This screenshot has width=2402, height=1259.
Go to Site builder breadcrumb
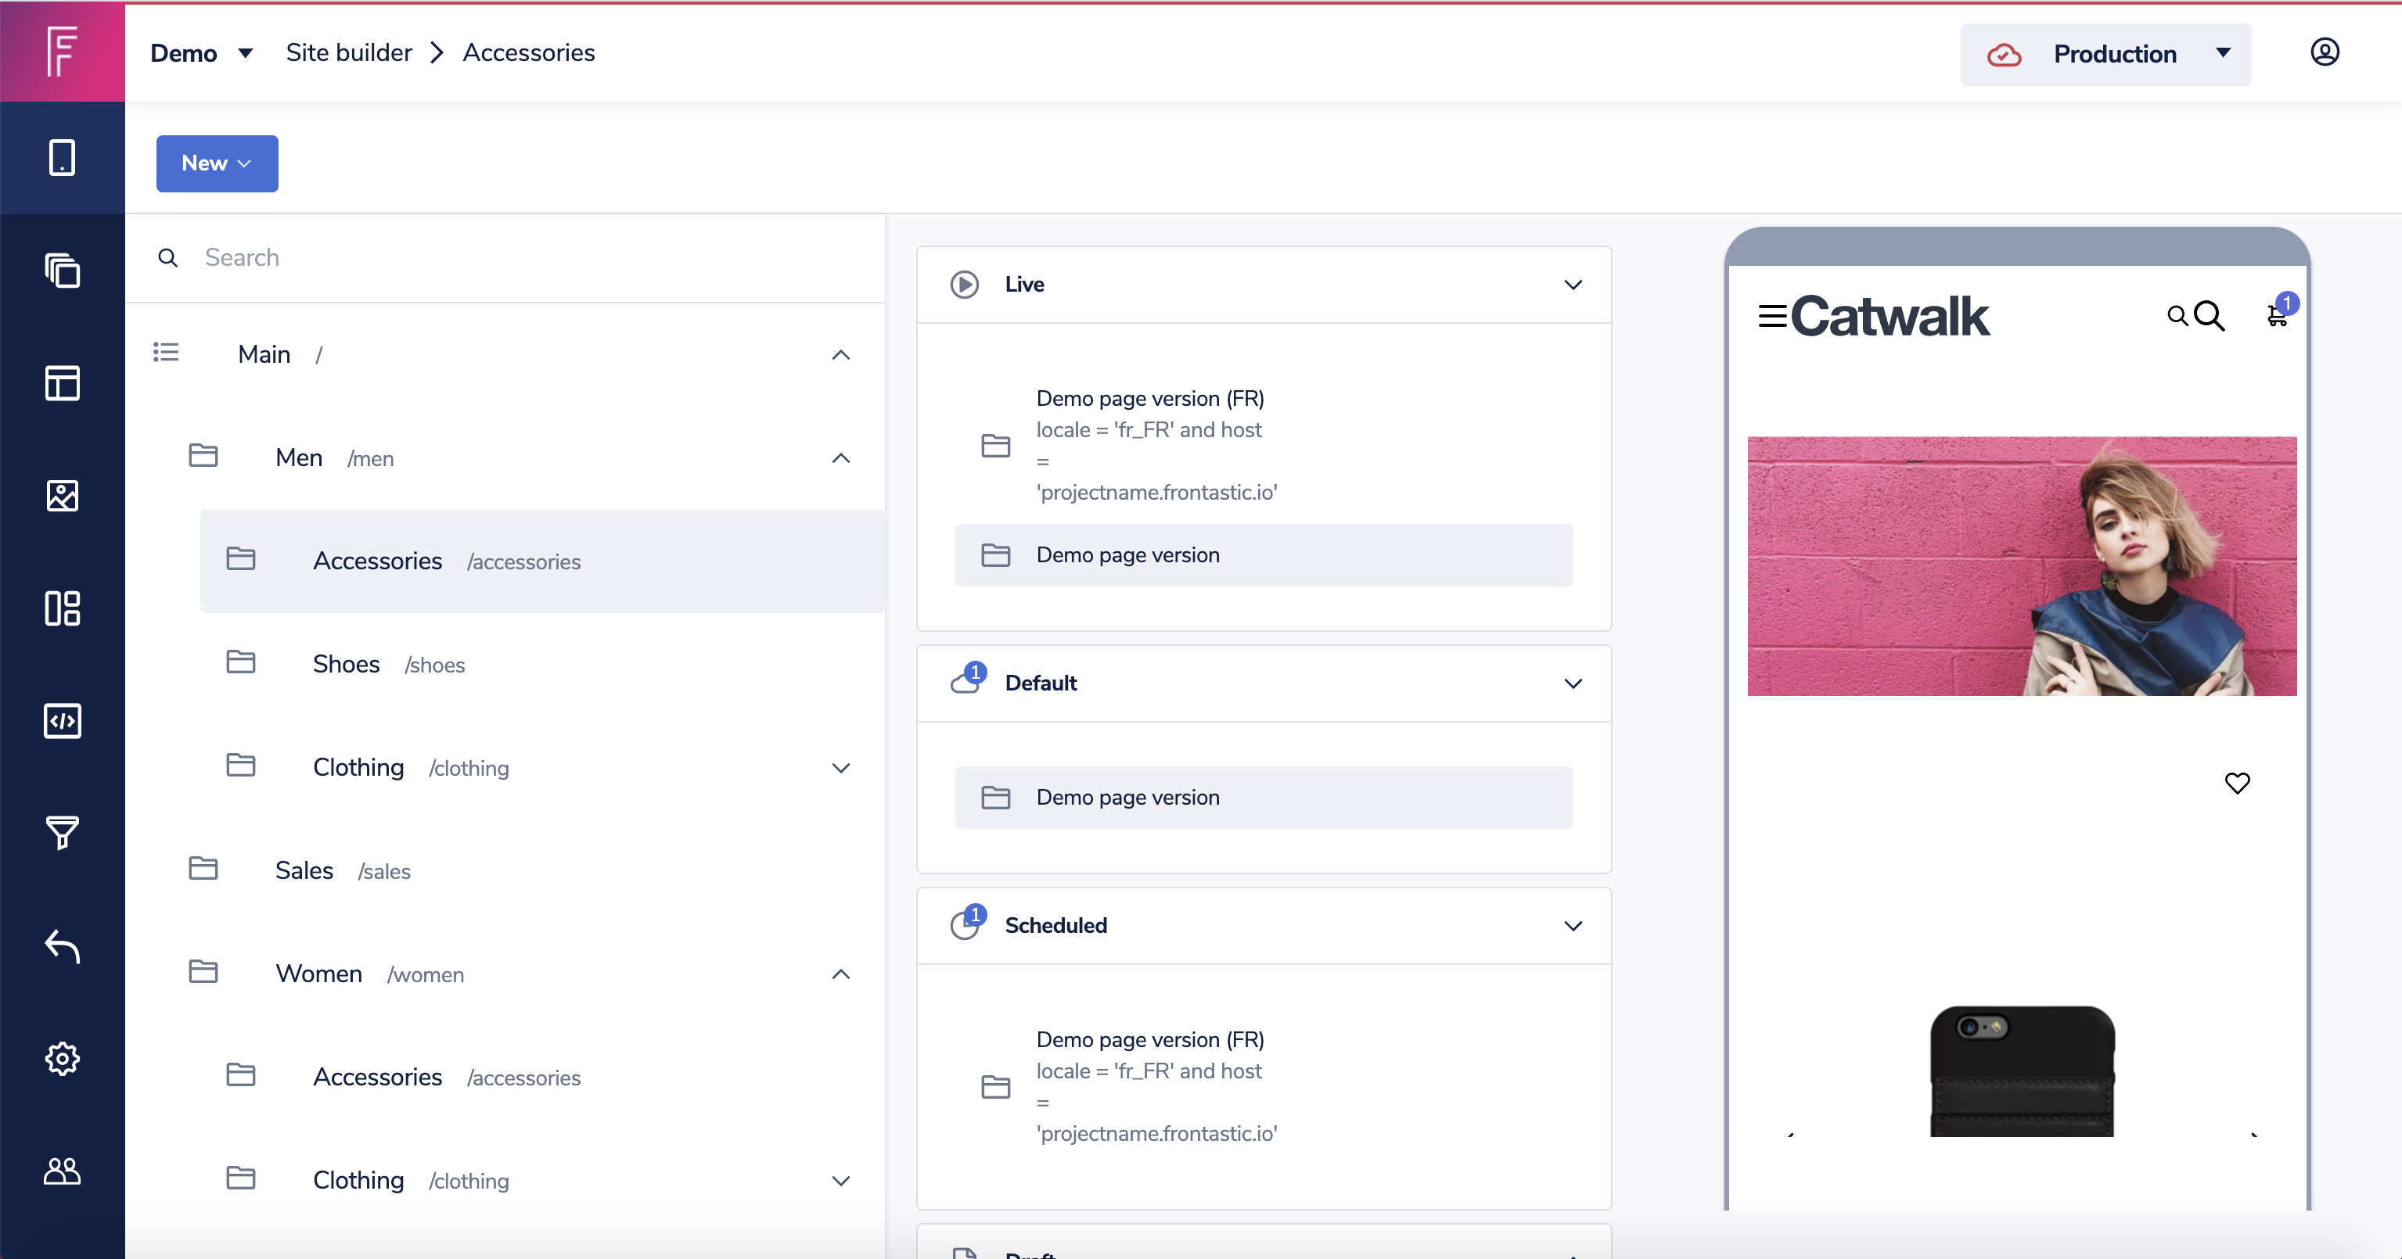[x=349, y=53]
